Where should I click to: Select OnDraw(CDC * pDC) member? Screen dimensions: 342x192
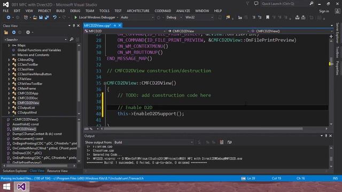(x=27, y=153)
